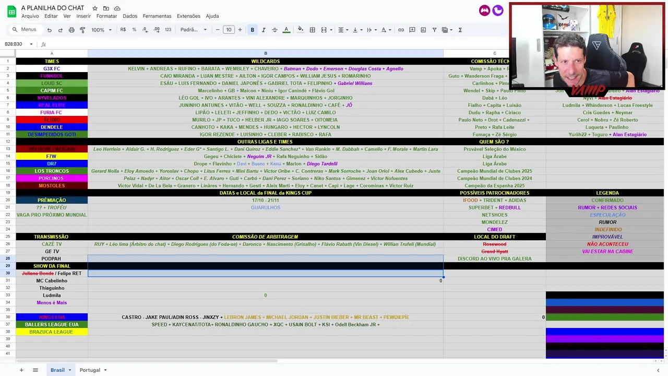Click the purple collaborator avatar
This screenshot has width=668, height=376.
498,10
